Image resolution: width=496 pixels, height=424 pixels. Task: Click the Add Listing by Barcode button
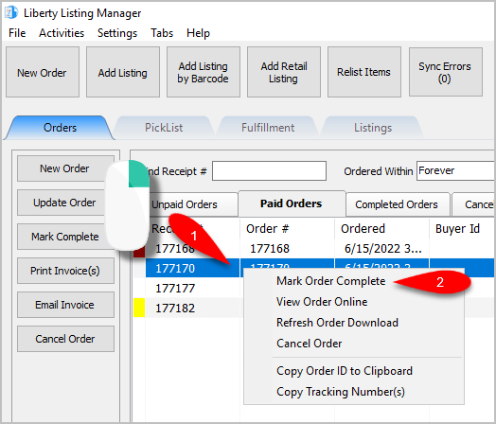tap(204, 72)
